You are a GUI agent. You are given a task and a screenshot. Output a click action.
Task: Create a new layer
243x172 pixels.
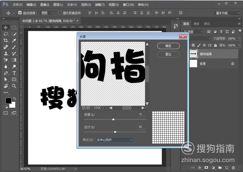(x=226, y=168)
